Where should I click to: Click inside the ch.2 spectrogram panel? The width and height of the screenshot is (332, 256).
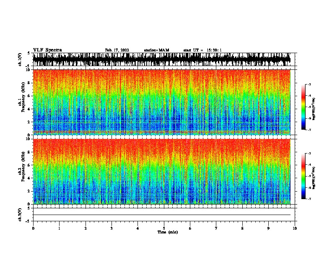(x=161, y=172)
